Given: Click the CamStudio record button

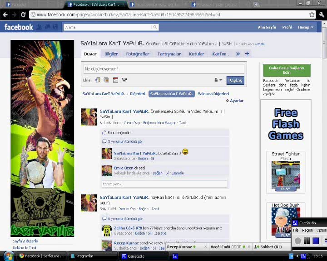Looking at the screenshot, I should (298, 241).
